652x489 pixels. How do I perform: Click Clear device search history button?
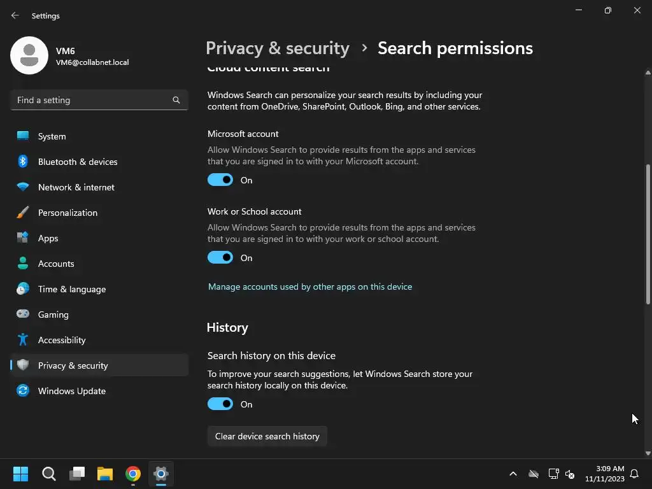click(x=267, y=436)
